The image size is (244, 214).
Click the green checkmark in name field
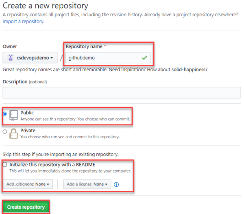[x=144, y=58]
